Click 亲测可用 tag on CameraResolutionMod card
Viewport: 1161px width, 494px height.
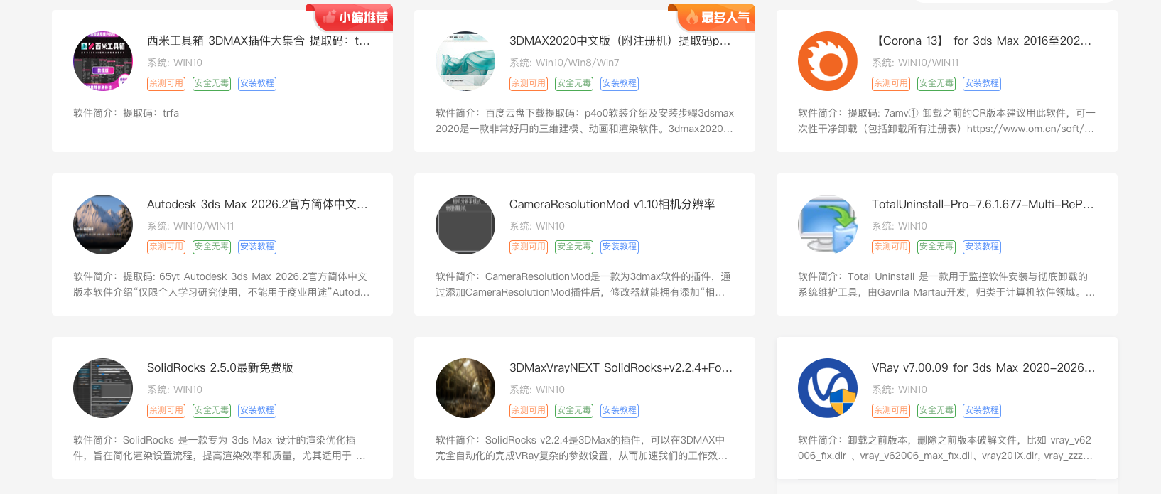(529, 247)
